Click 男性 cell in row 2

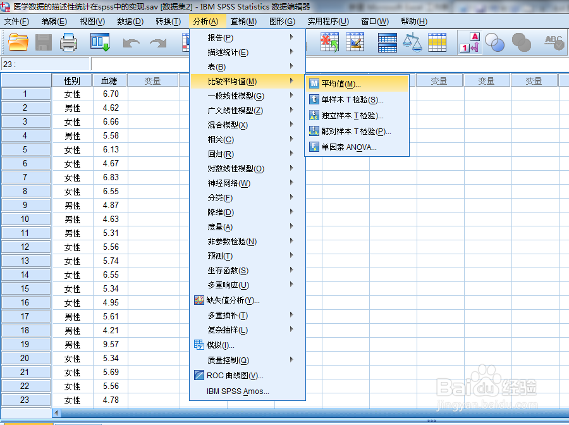coord(72,108)
